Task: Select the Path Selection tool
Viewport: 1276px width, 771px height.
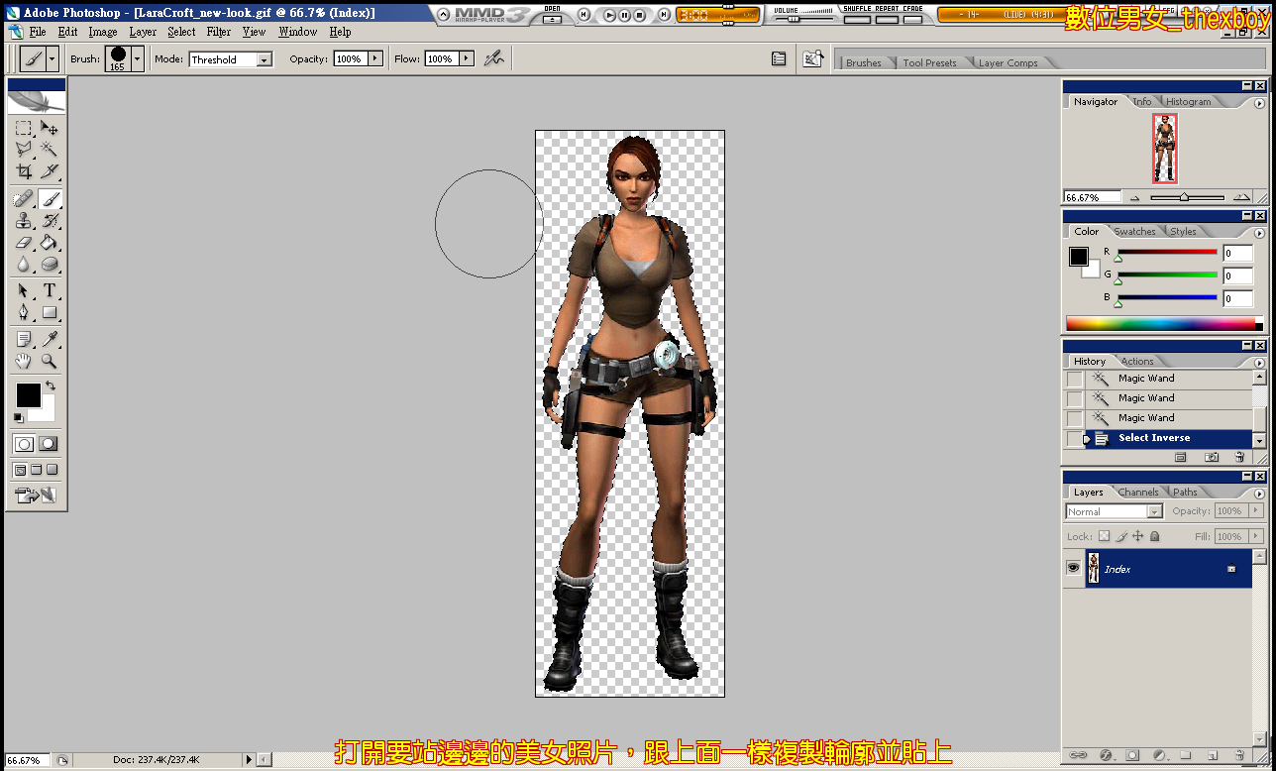Action: 23,291
